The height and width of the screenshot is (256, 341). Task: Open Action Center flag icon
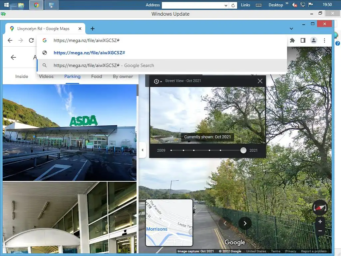311,5
